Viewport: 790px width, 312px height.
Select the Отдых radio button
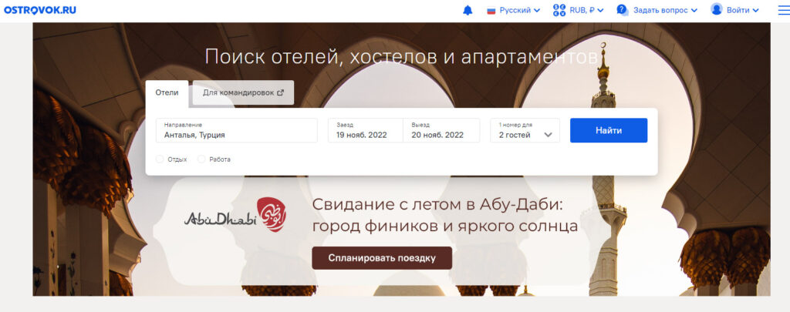tap(160, 159)
